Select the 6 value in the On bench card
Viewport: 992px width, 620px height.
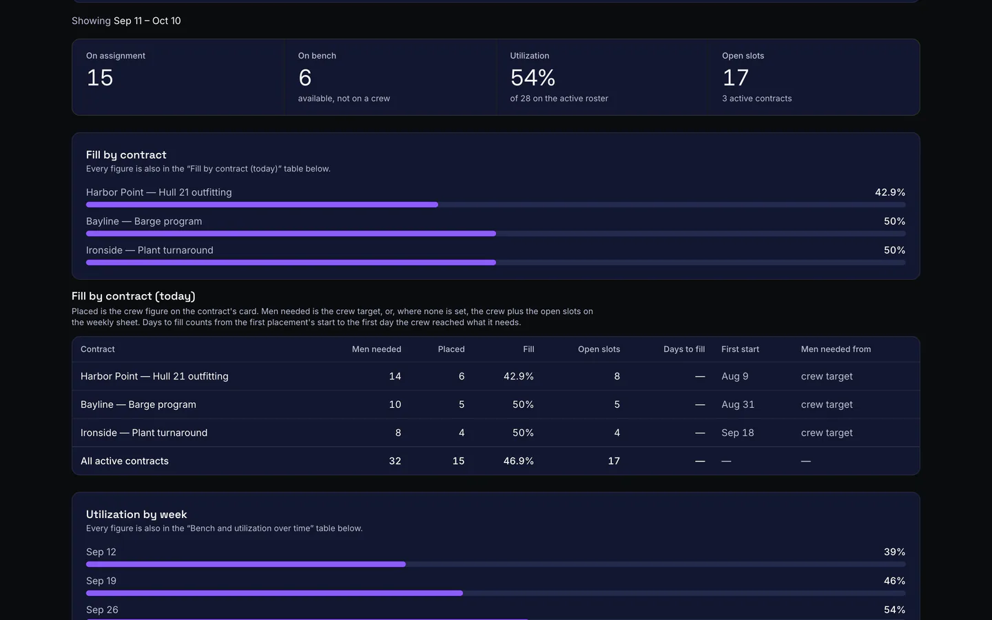(305, 78)
